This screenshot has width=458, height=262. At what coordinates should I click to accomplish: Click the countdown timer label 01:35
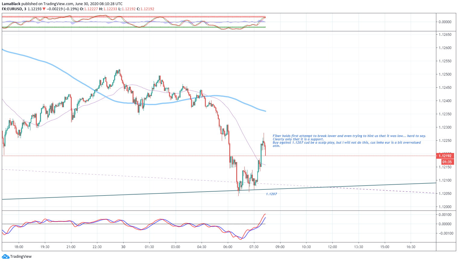click(x=447, y=162)
